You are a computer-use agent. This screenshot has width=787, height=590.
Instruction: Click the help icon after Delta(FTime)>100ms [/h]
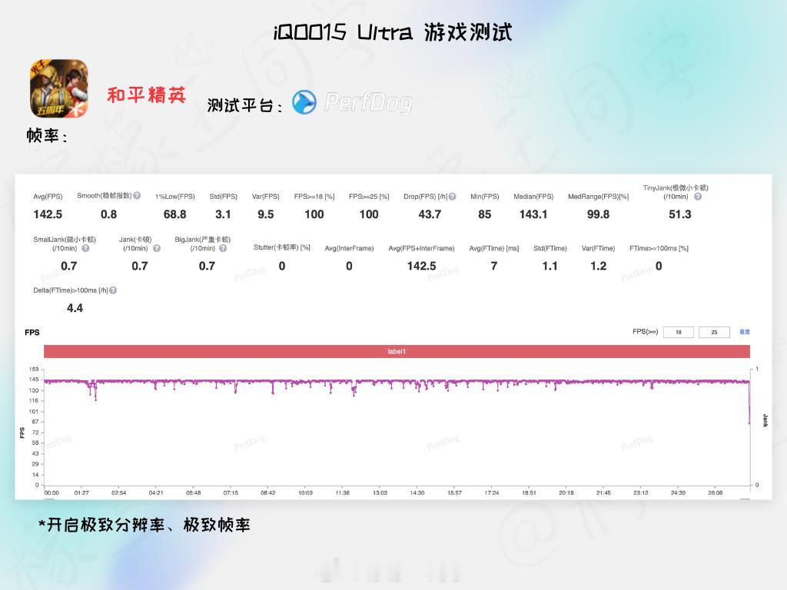(x=113, y=290)
